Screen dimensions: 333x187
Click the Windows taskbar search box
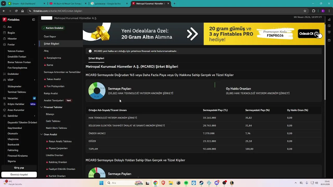[x=125, y=183]
